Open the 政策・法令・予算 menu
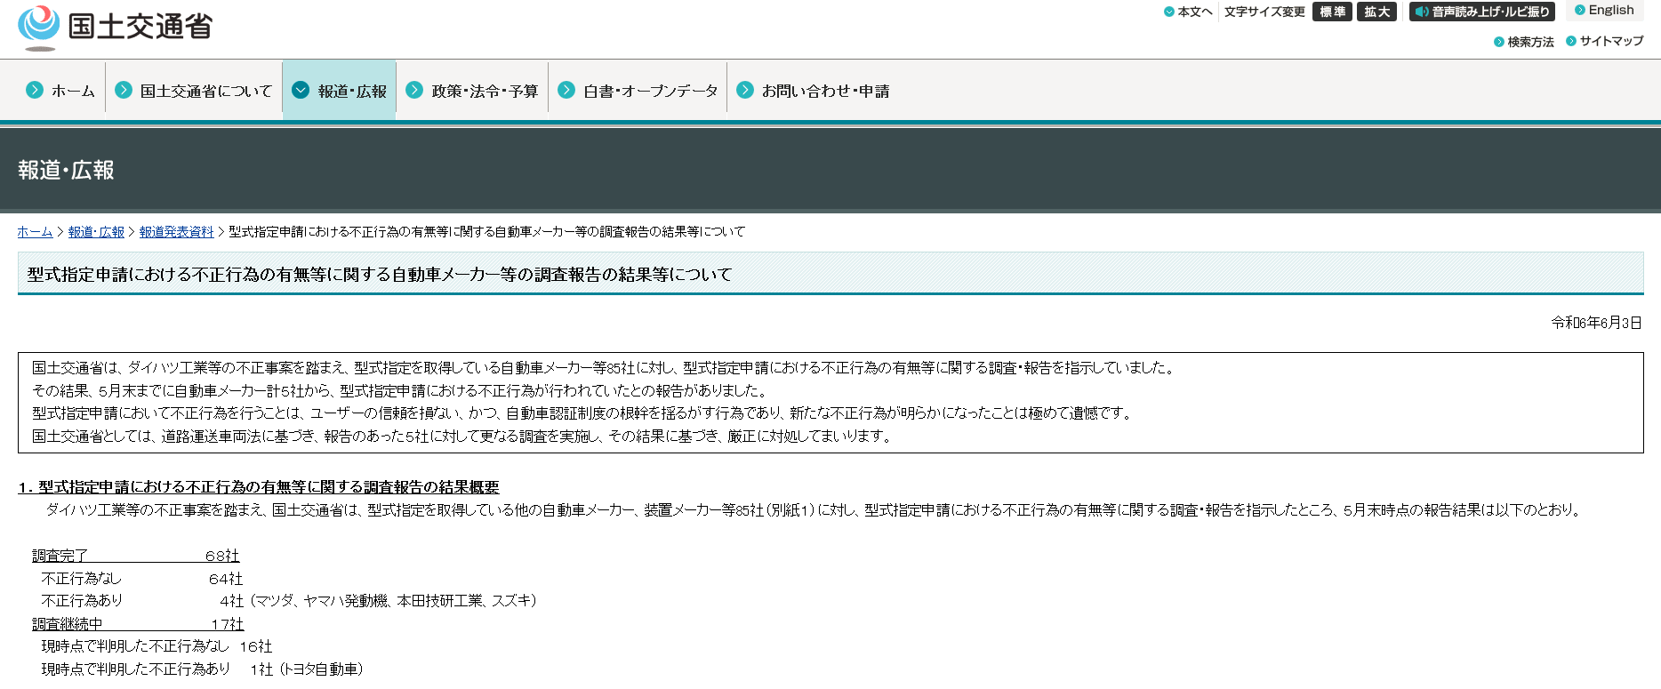1661x689 pixels. (x=485, y=91)
